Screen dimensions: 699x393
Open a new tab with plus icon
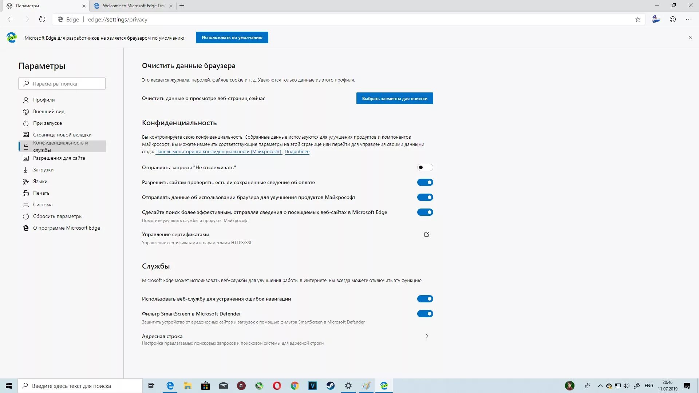182,6
